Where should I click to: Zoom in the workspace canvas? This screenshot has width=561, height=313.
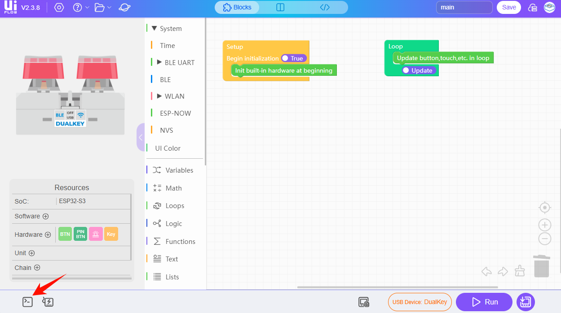tap(544, 225)
